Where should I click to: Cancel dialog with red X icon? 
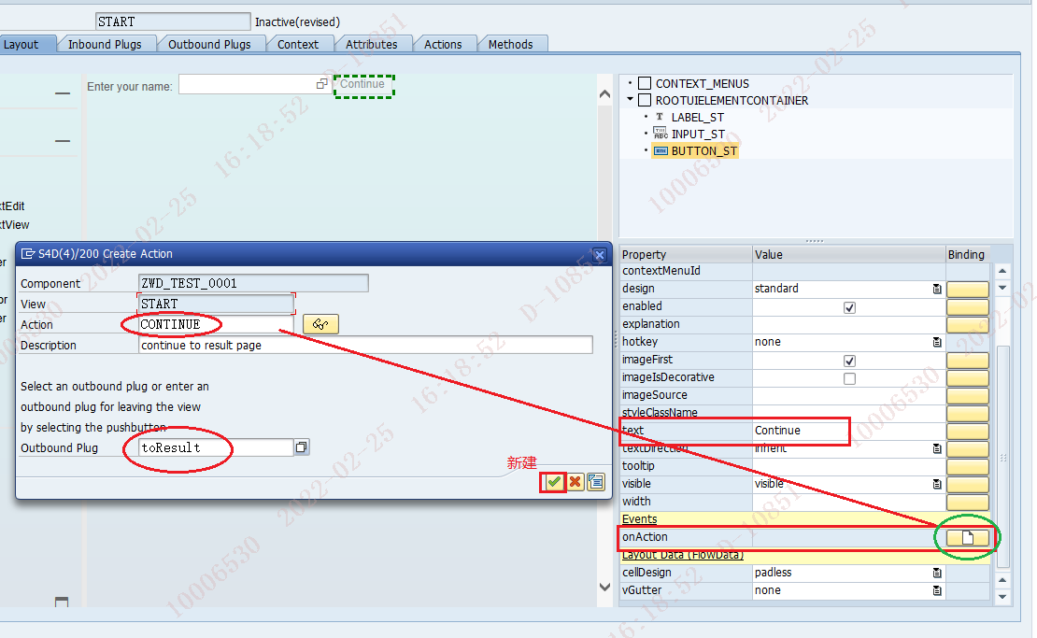point(575,482)
